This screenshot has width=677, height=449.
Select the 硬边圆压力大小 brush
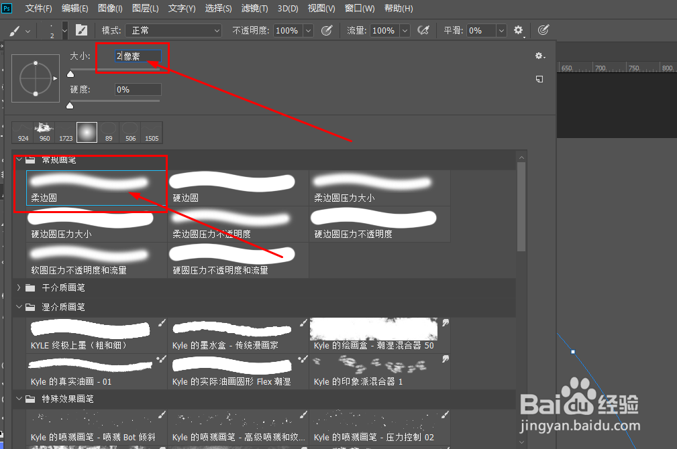pyautogui.click(x=97, y=224)
